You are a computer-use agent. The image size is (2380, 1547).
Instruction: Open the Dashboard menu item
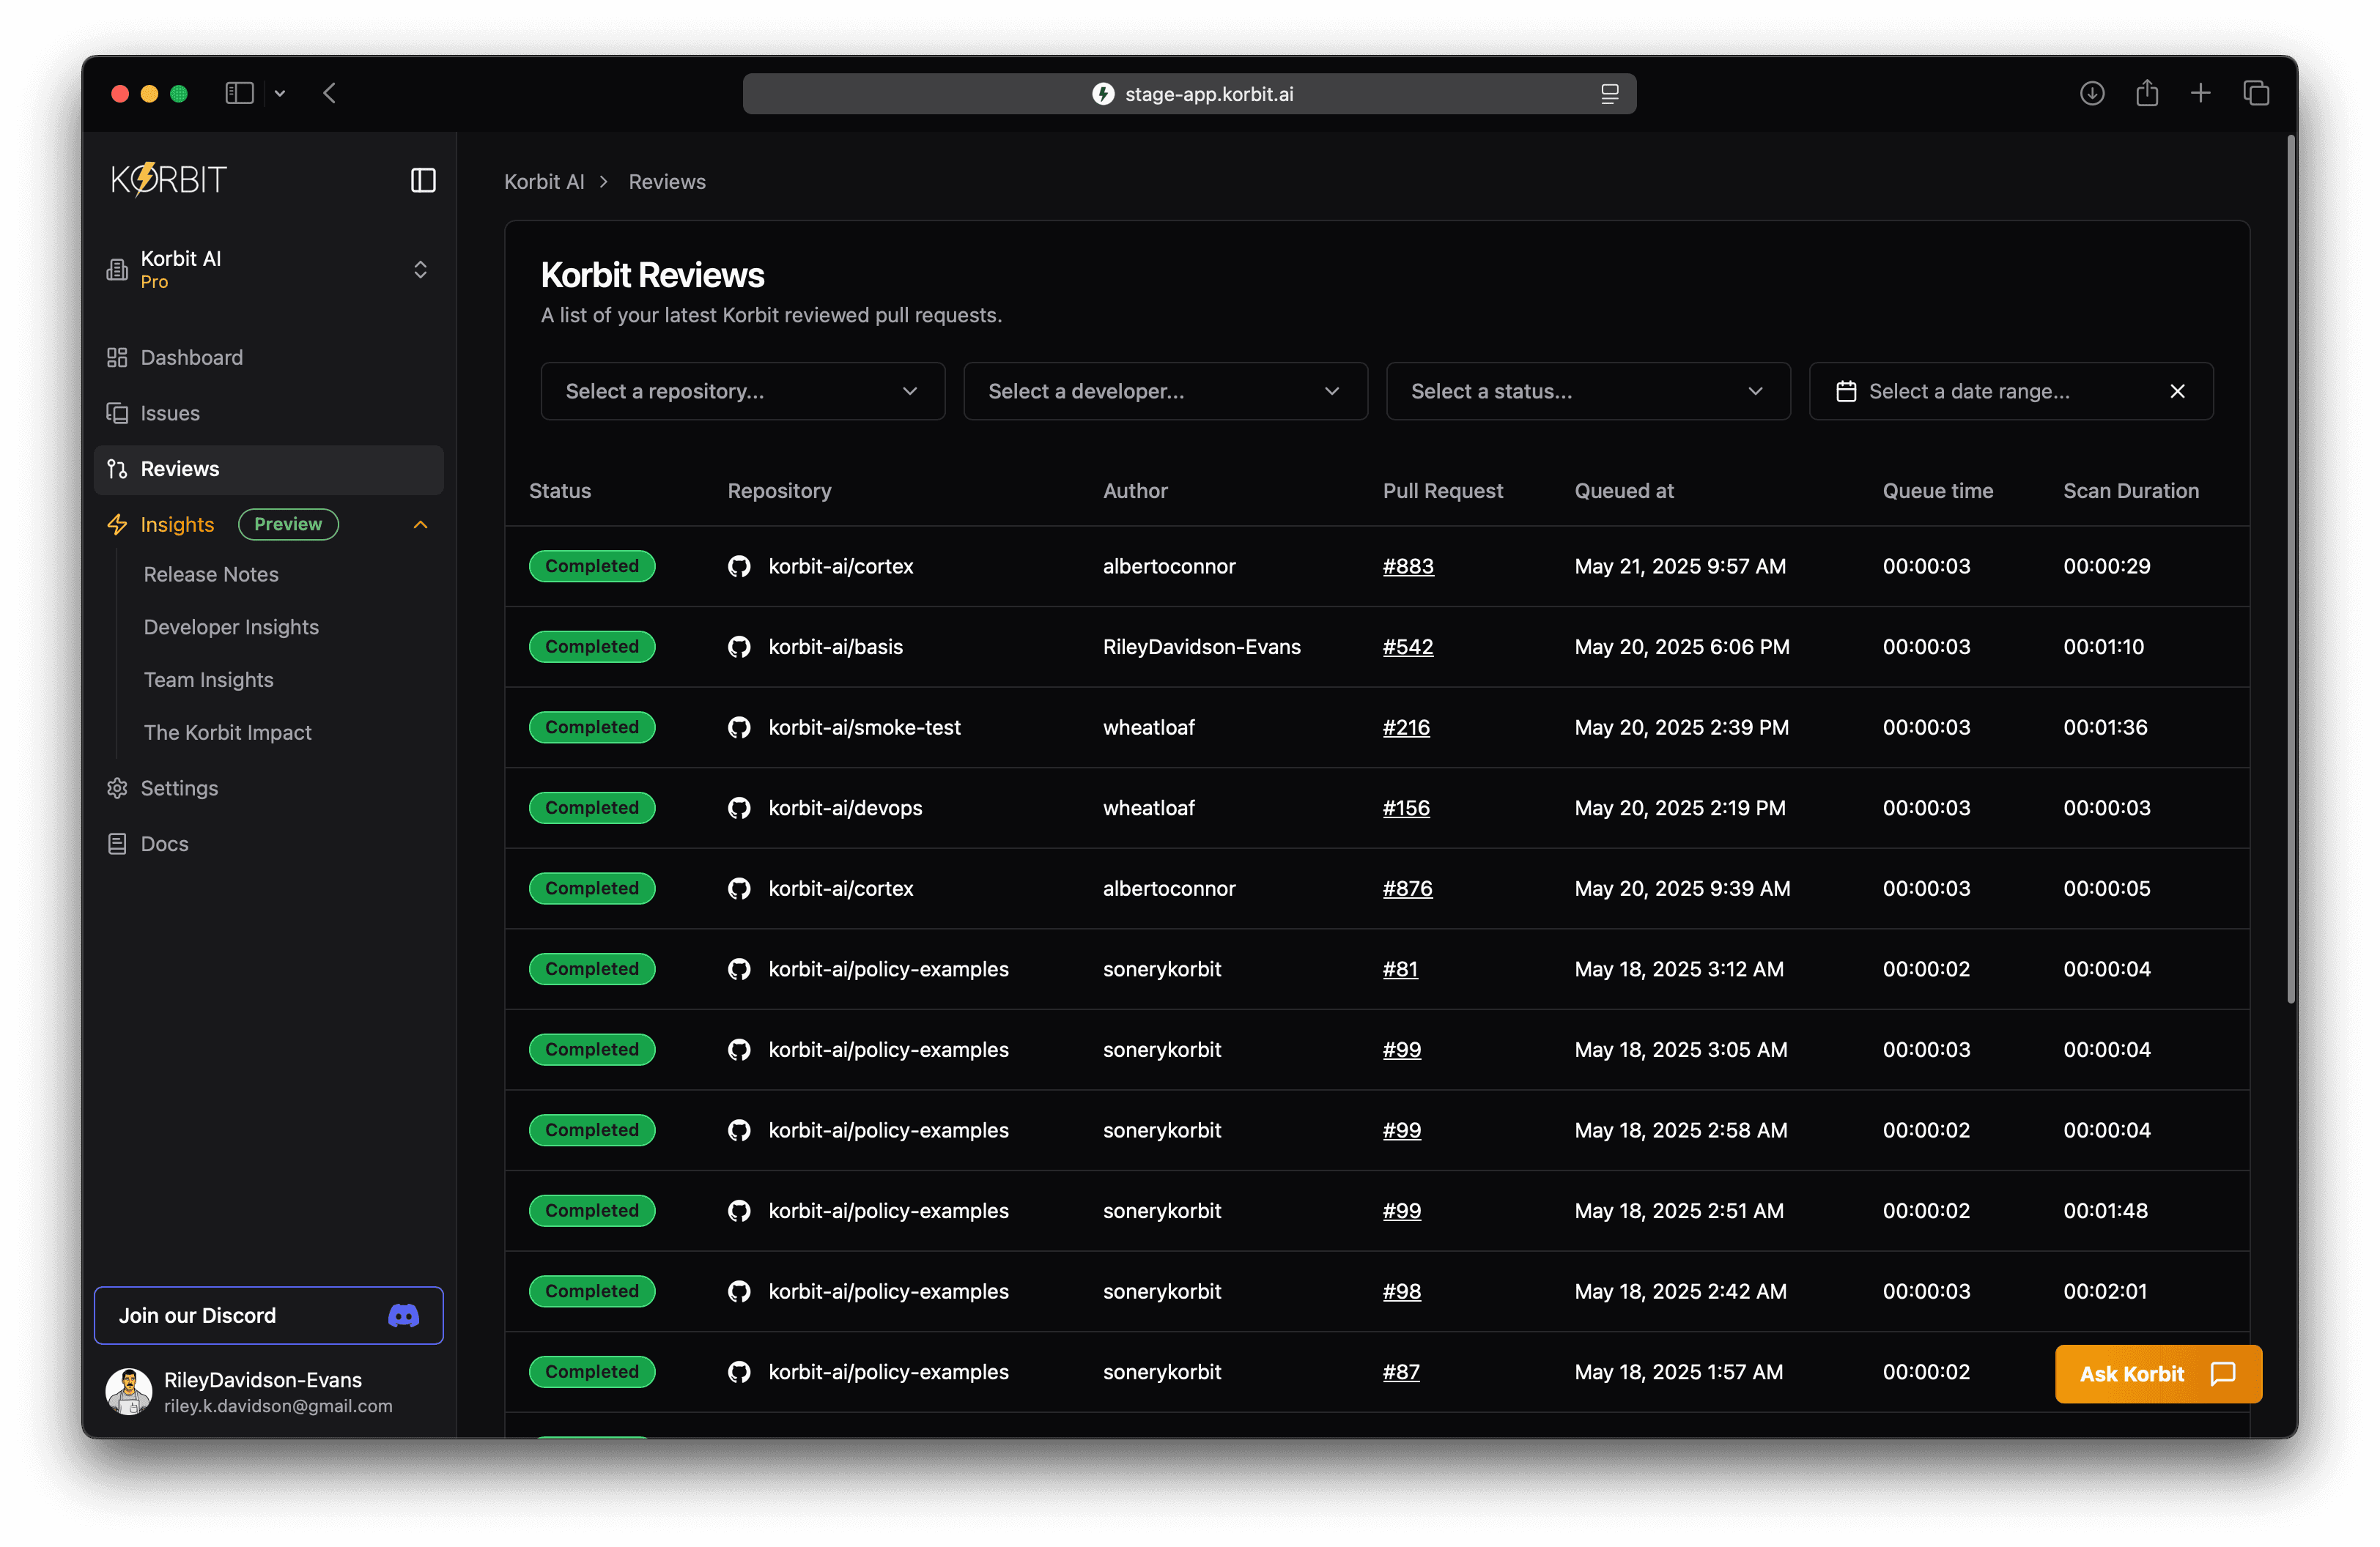click(269, 357)
